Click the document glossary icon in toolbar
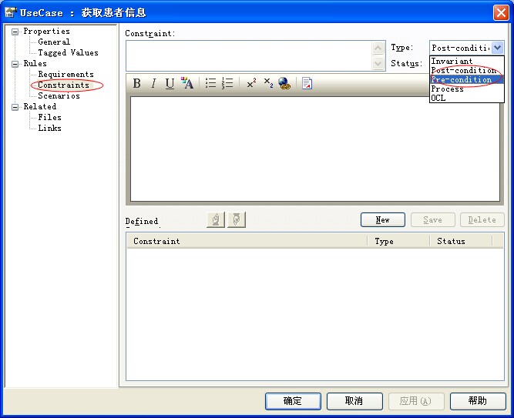This screenshot has height=418, width=514. pyautogui.click(x=307, y=83)
